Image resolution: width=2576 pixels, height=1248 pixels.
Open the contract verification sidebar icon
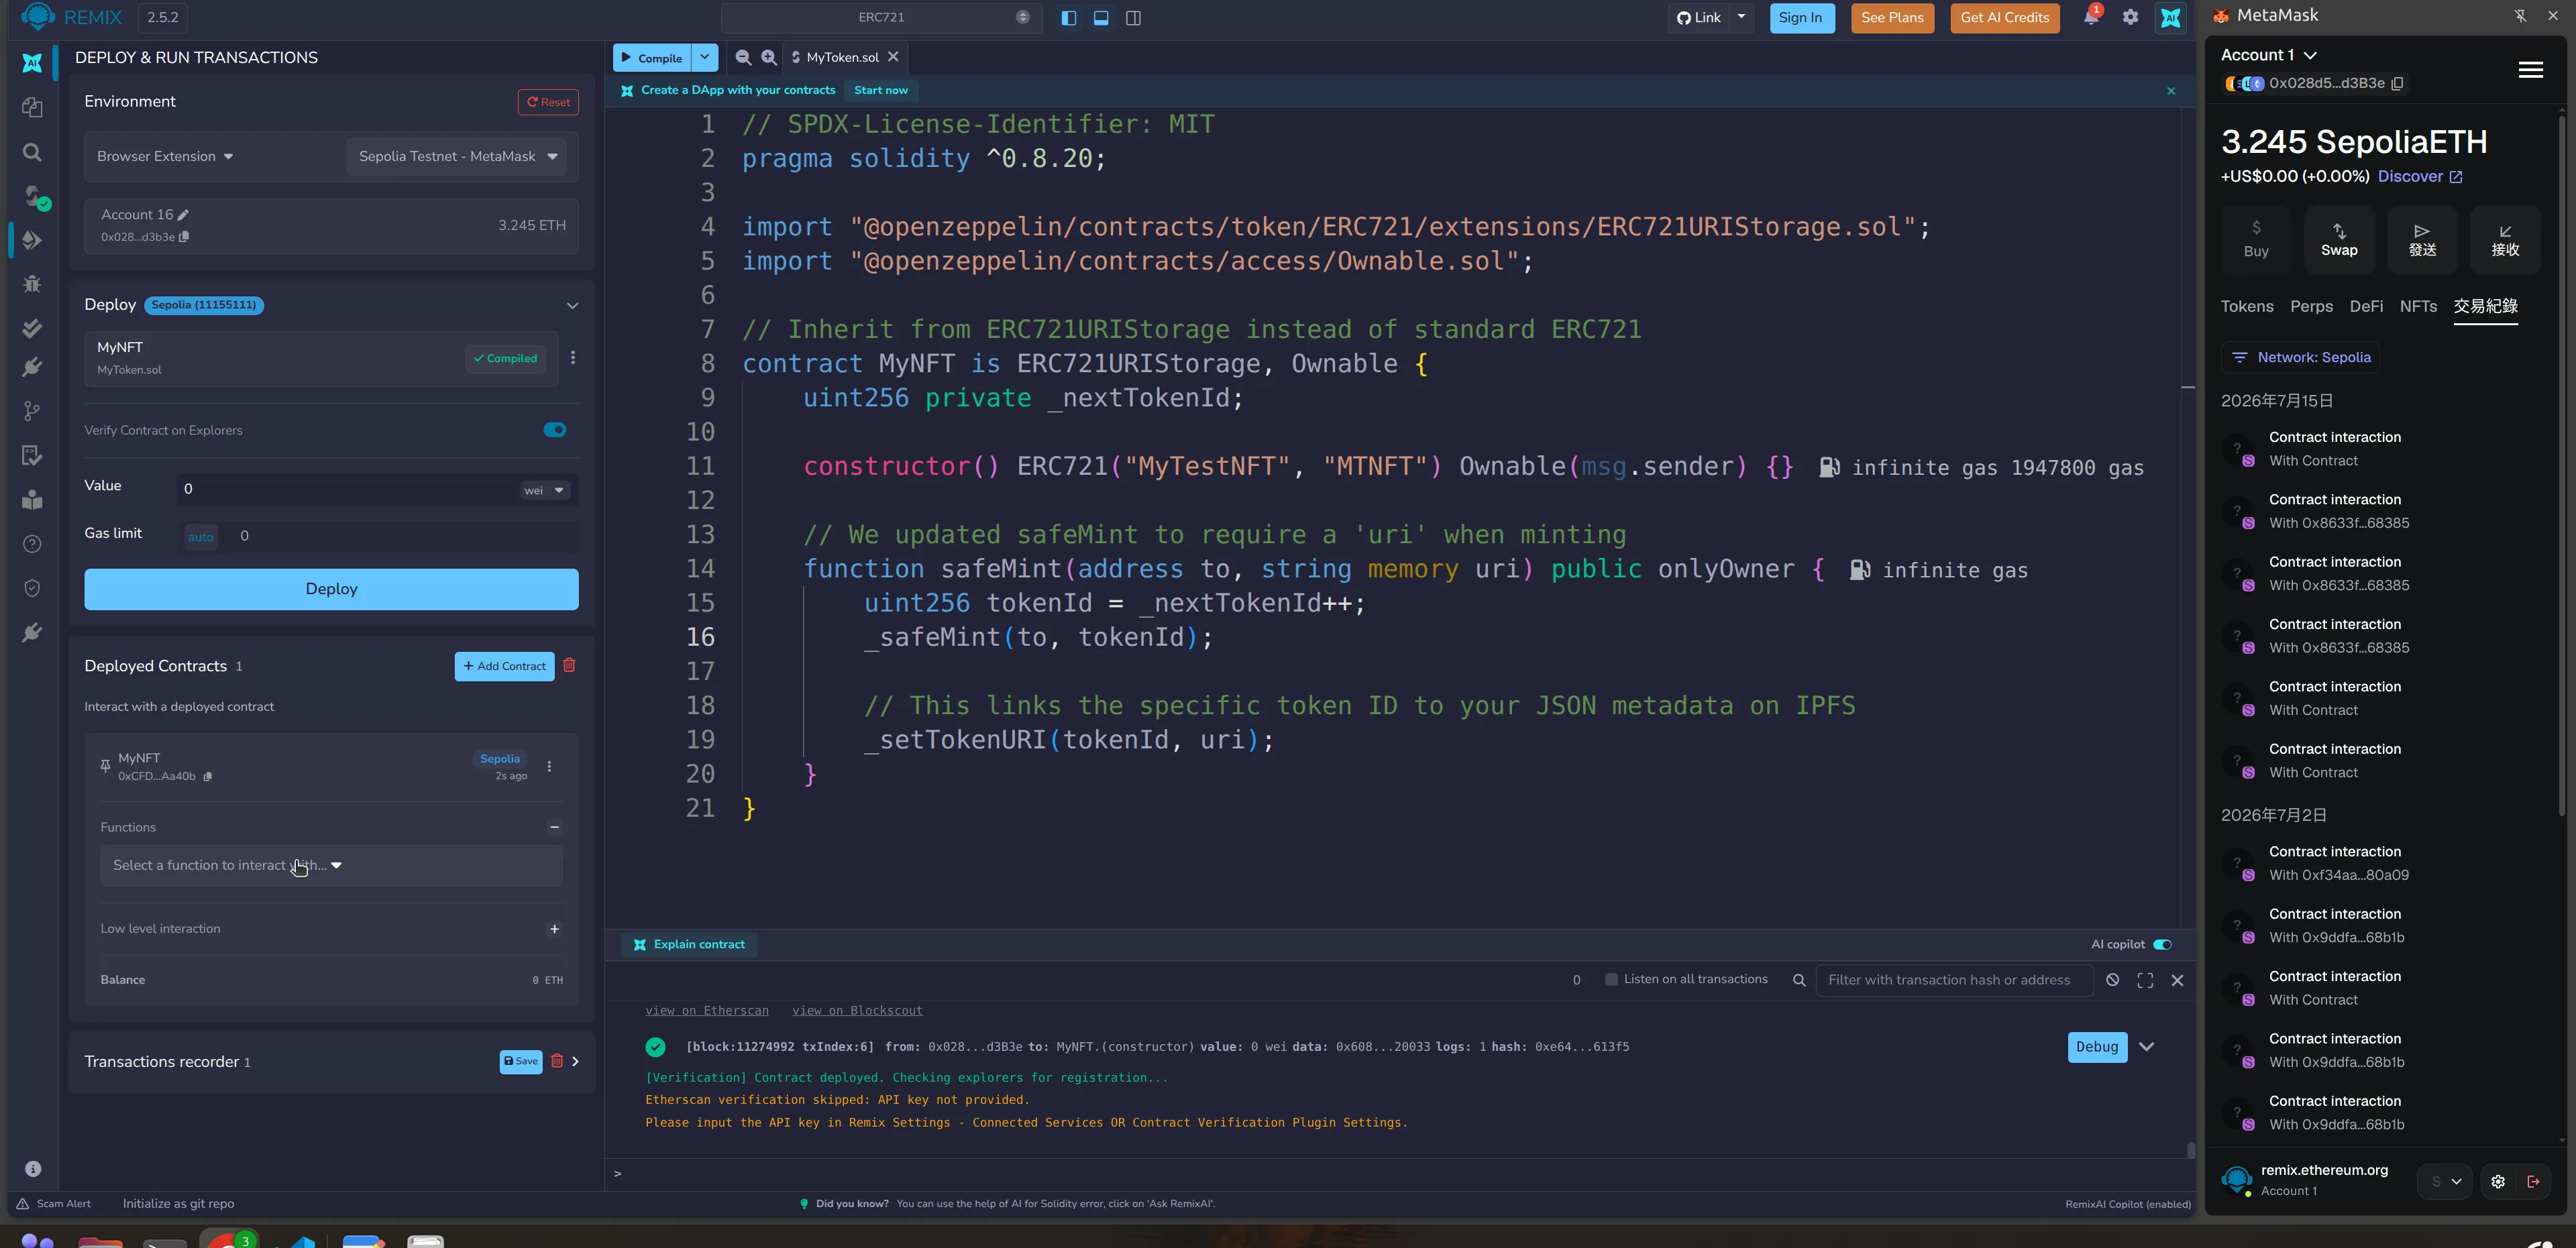coord(32,456)
